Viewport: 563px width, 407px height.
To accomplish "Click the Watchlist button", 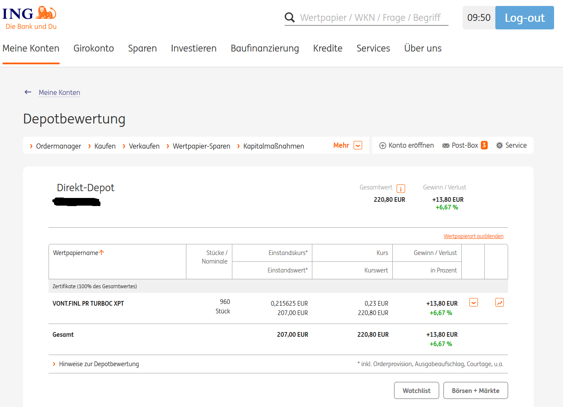I will [x=416, y=390].
